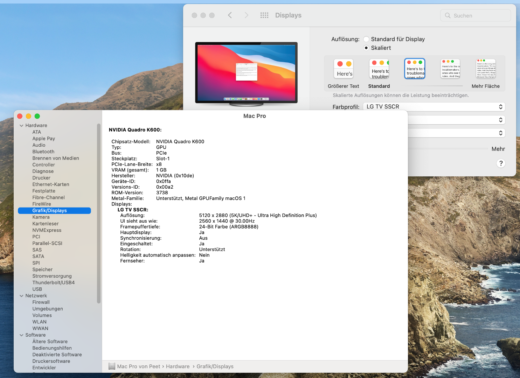This screenshot has width=520, height=378.
Task: Go forward in the Displays window
Action: pyautogui.click(x=247, y=15)
